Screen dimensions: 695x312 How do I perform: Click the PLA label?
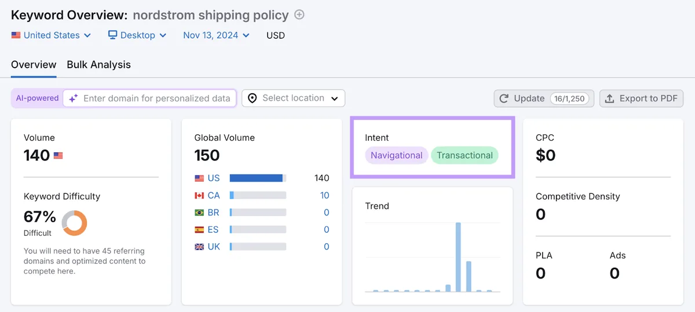pyautogui.click(x=544, y=255)
